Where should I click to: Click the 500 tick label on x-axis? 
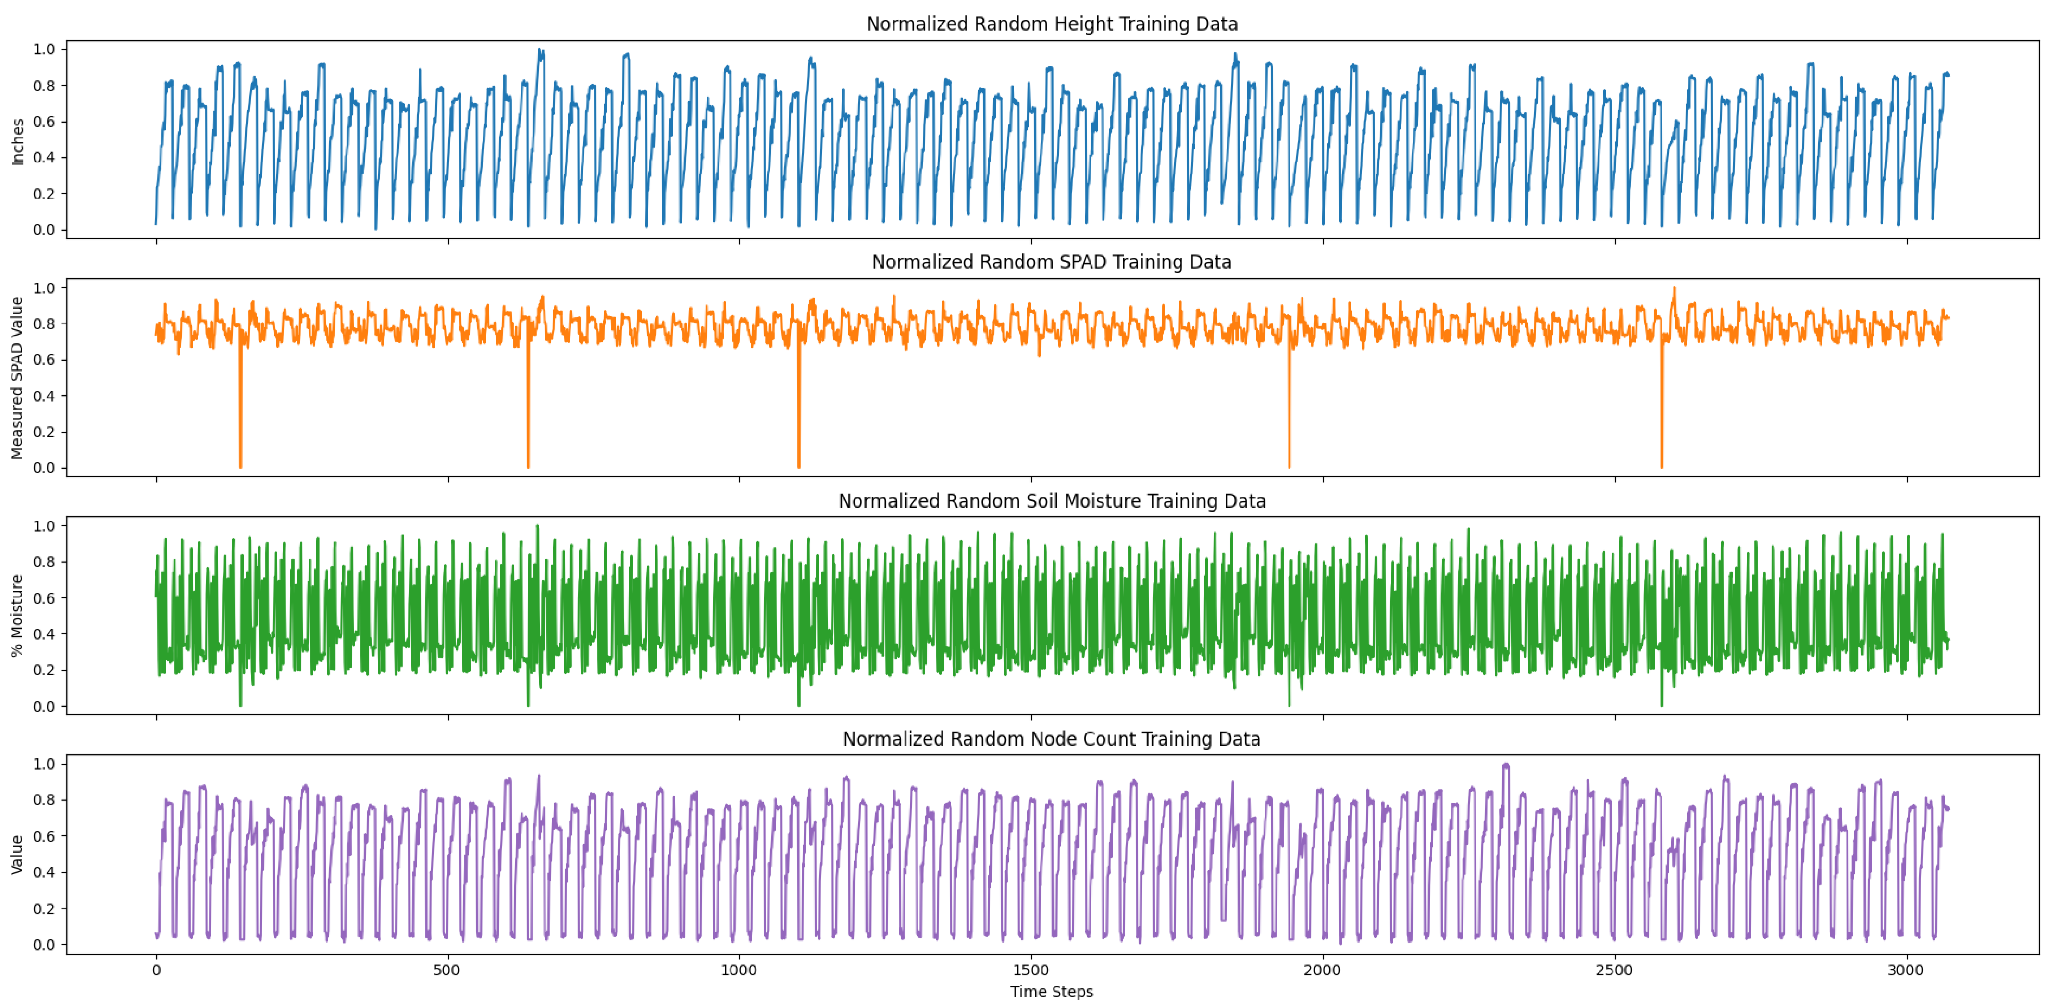(447, 971)
